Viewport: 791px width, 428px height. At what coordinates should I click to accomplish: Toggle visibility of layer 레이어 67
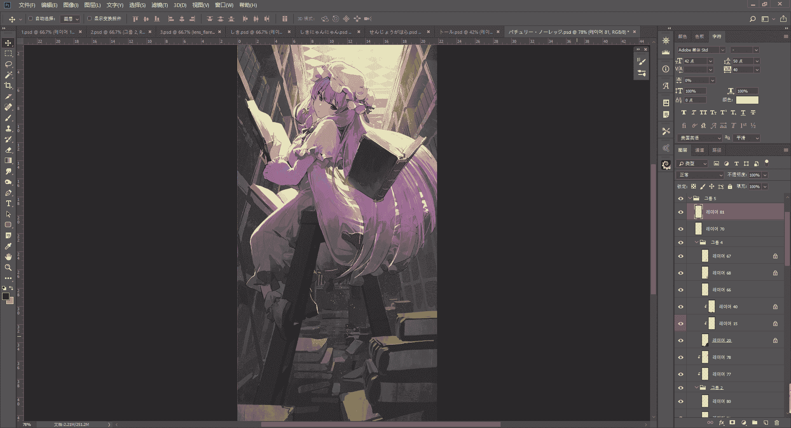coord(681,256)
